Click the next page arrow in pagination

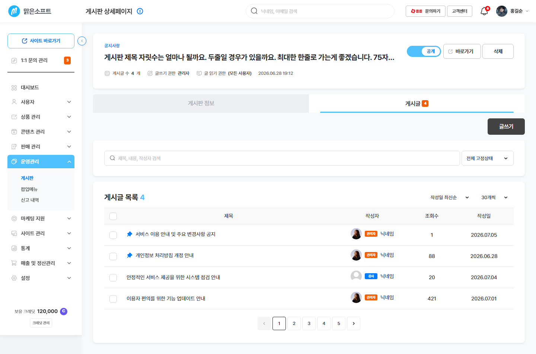click(x=354, y=323)
